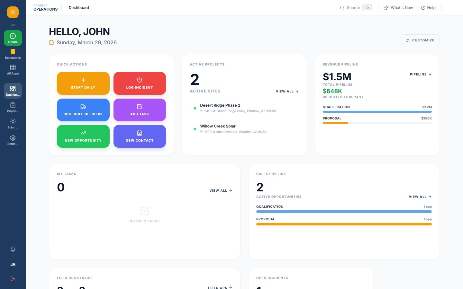Open notifications bell
This screenshot has height=289, width=463.
pyautogui.click(x=13, y=249)
